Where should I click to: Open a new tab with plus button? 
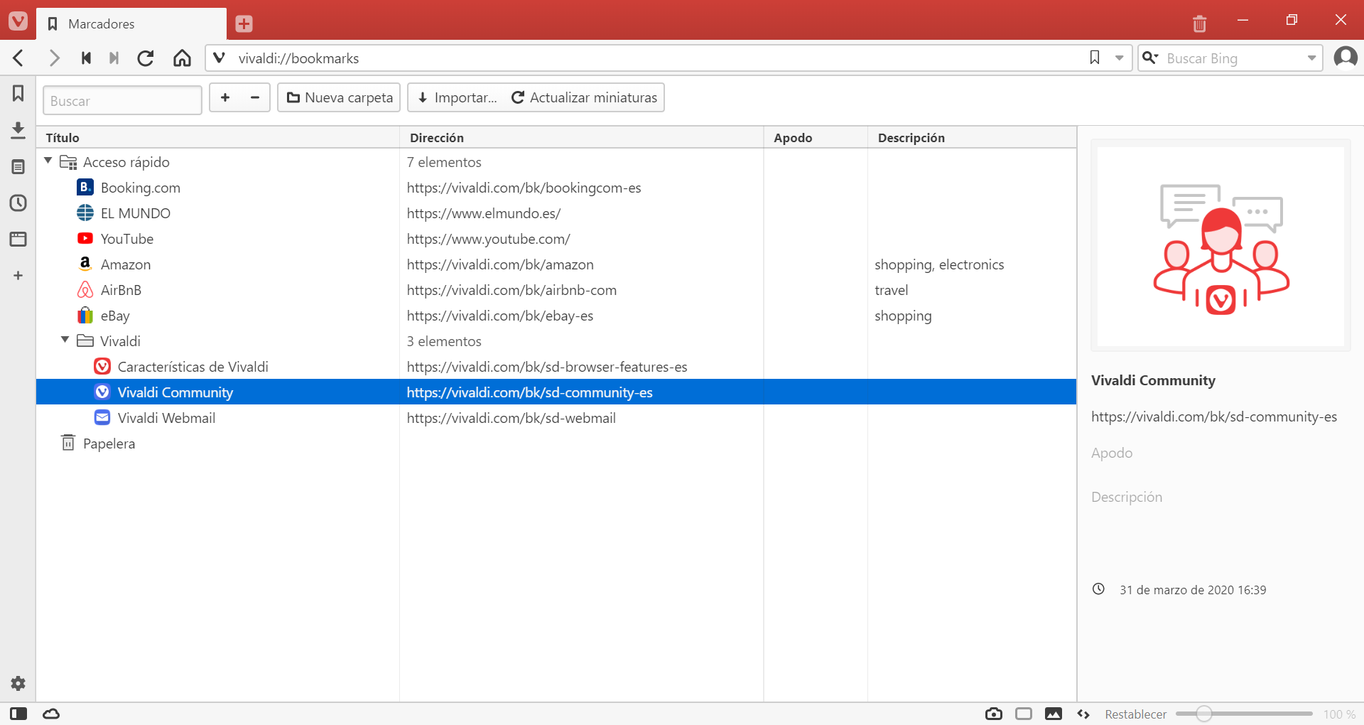(x=244, y=23)
